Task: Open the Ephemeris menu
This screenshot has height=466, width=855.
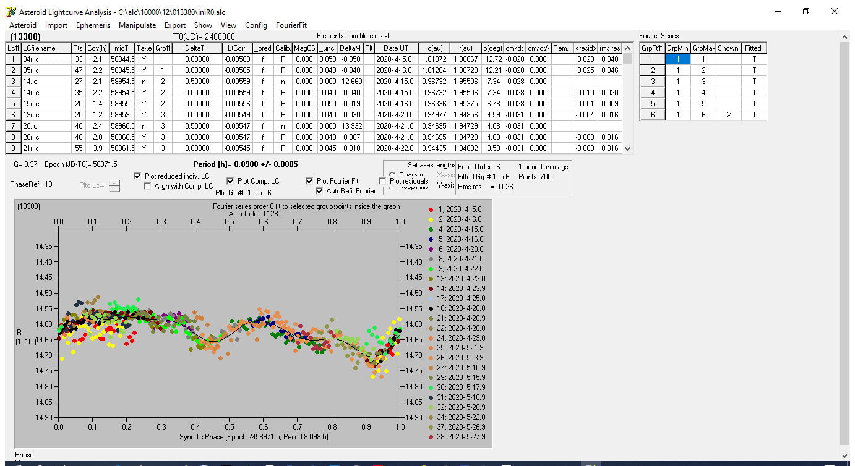Action: coord(93,25)
